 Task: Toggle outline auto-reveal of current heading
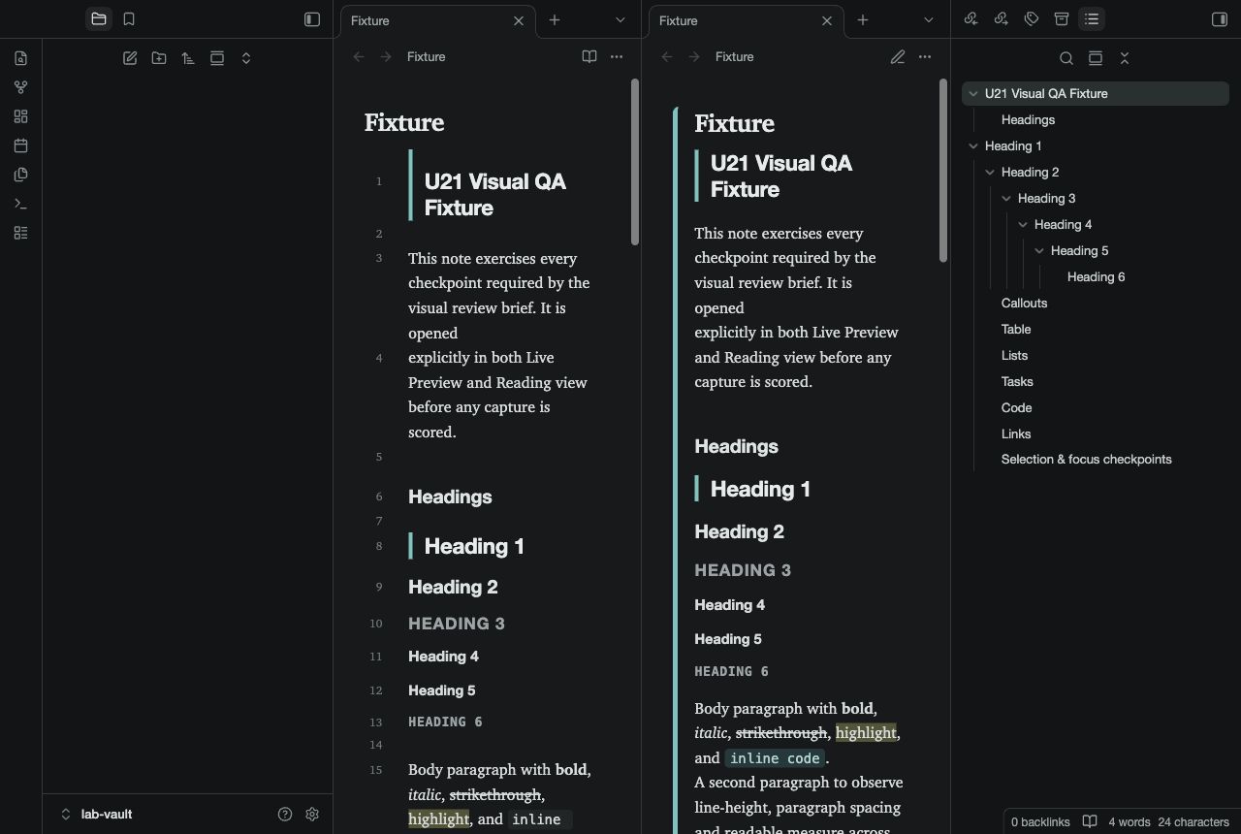1096,58
